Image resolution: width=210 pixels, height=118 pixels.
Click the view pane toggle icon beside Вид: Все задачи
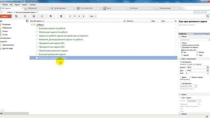pyautogui.click(x=27, y=21)
